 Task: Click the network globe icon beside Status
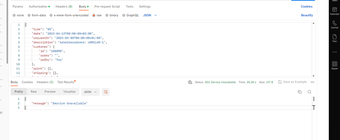190,82
